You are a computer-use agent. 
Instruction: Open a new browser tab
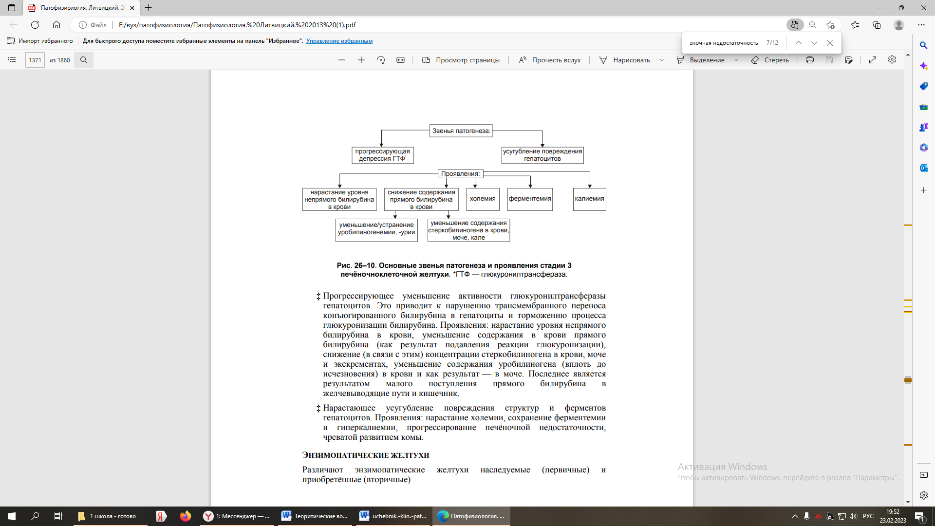(149, 8)
